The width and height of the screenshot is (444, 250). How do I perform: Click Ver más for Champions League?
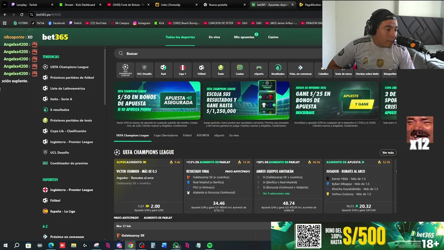pyautogui.click(x=388, y=152)
